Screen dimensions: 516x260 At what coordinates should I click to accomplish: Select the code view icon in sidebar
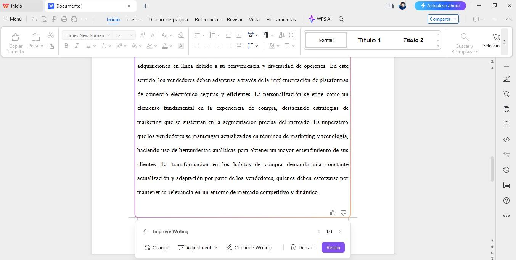506,139
